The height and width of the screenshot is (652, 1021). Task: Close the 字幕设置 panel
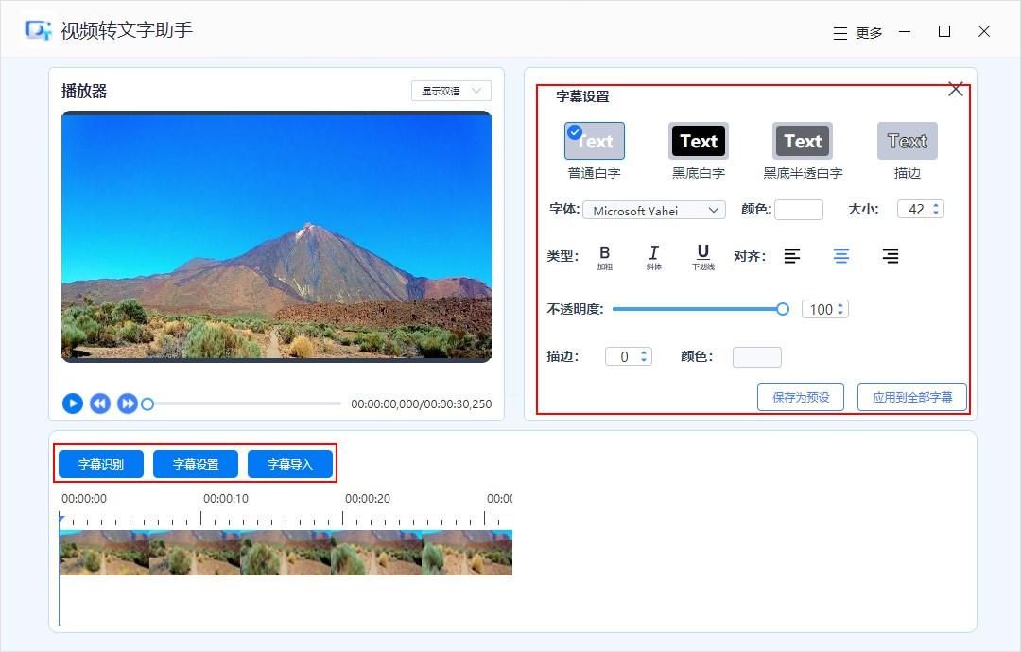click(x=955, y=88)
